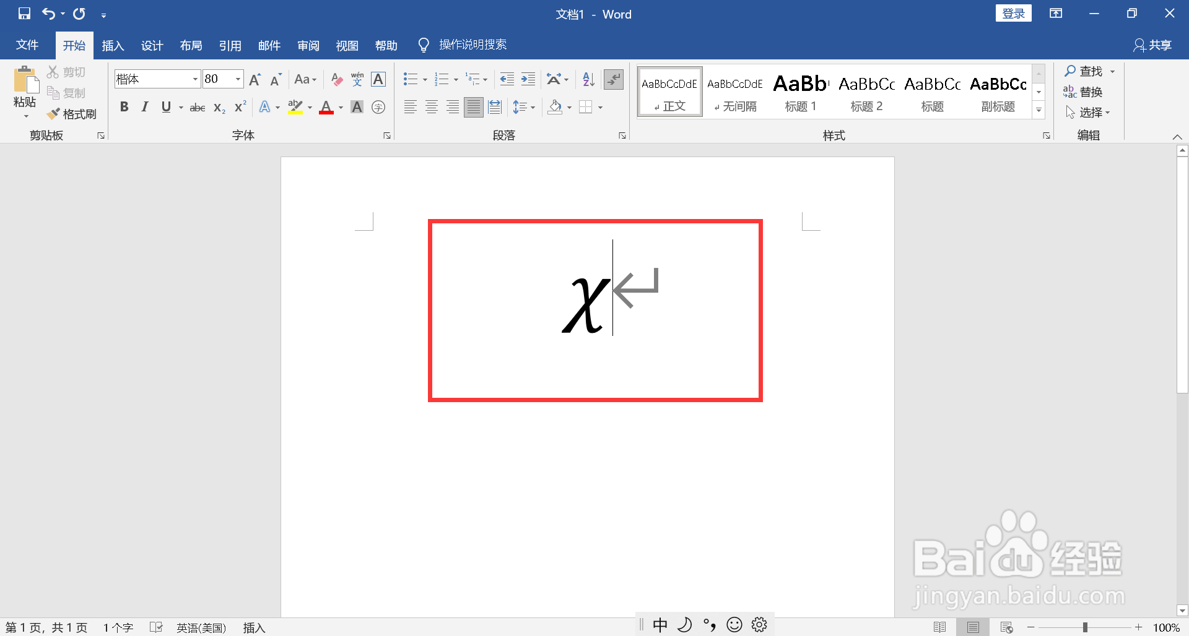
Task: Decrease font size with the shrink font icon
Action: click(x=276, y=79)
